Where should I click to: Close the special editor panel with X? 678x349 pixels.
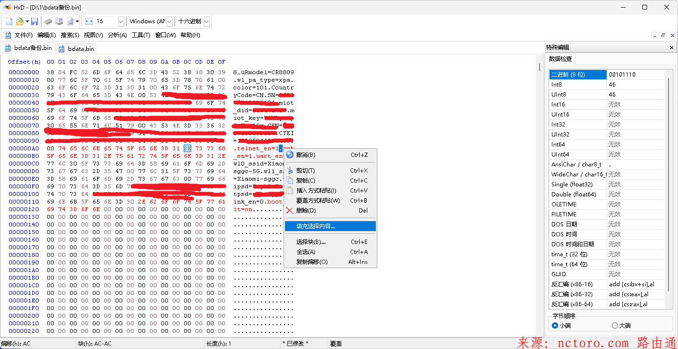tap(671, 48)
